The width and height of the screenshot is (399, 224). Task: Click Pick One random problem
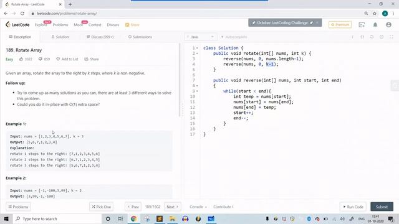point(101,207)
